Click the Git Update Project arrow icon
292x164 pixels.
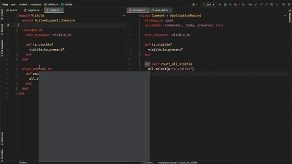coord(256,5)
